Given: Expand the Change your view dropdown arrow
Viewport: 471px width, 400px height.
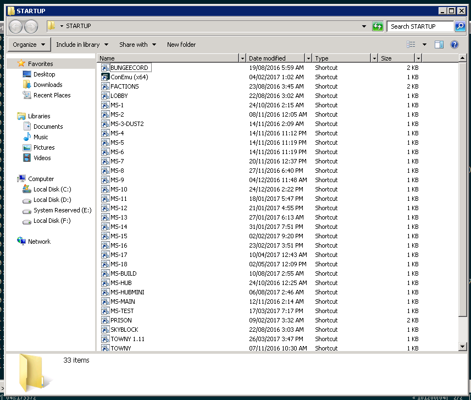Looking at the screenshot, I should [424, 45].
